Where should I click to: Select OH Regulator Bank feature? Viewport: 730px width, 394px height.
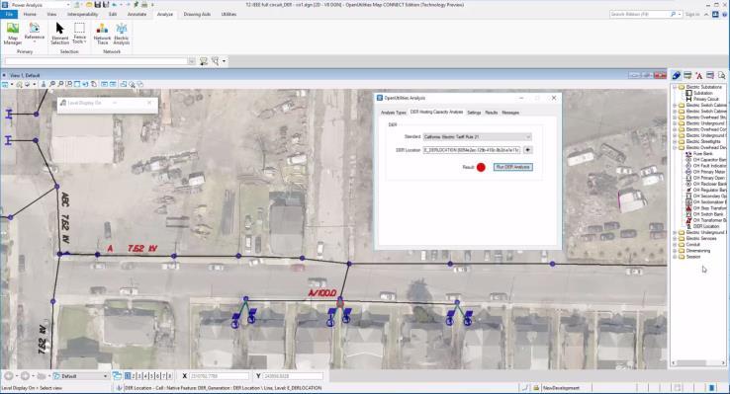point(709,190)
